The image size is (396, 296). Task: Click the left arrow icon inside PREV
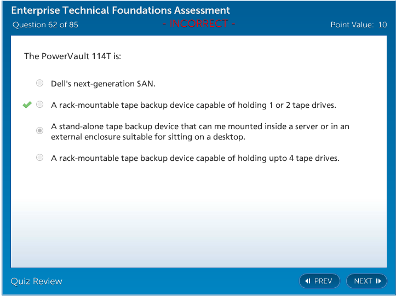point(308,281)
